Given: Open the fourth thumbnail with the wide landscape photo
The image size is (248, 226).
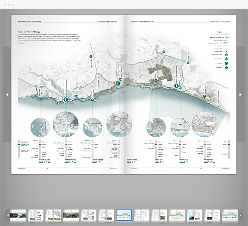Looking at the screenshot, I should [71, 215].
